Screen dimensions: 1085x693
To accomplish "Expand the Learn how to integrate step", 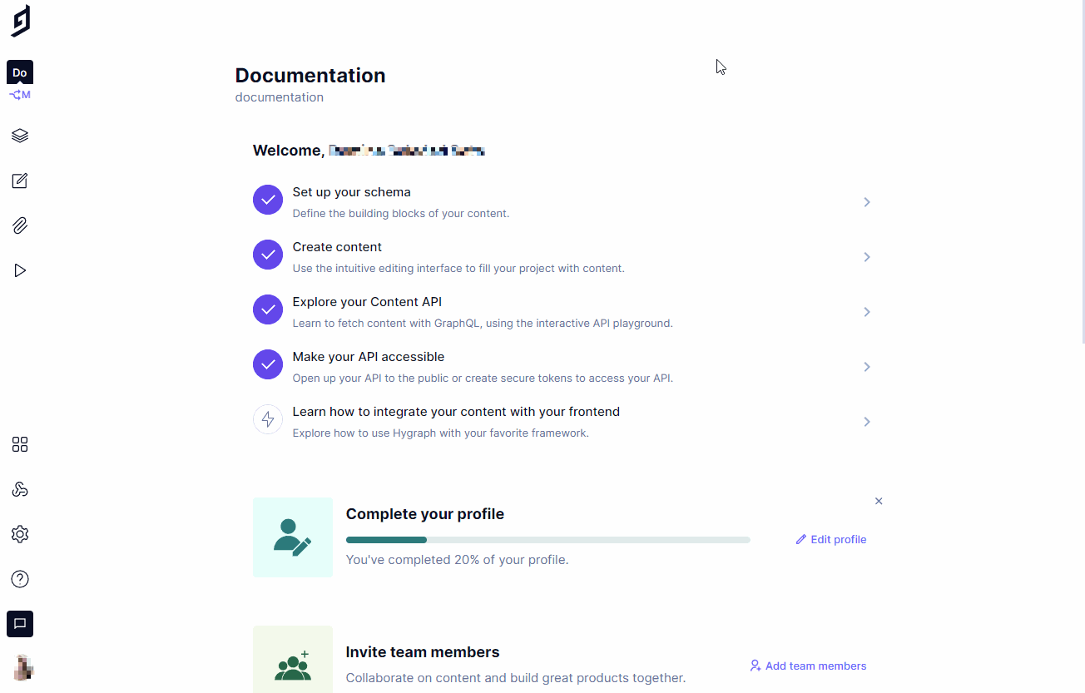I will click(x=866, y=422).
